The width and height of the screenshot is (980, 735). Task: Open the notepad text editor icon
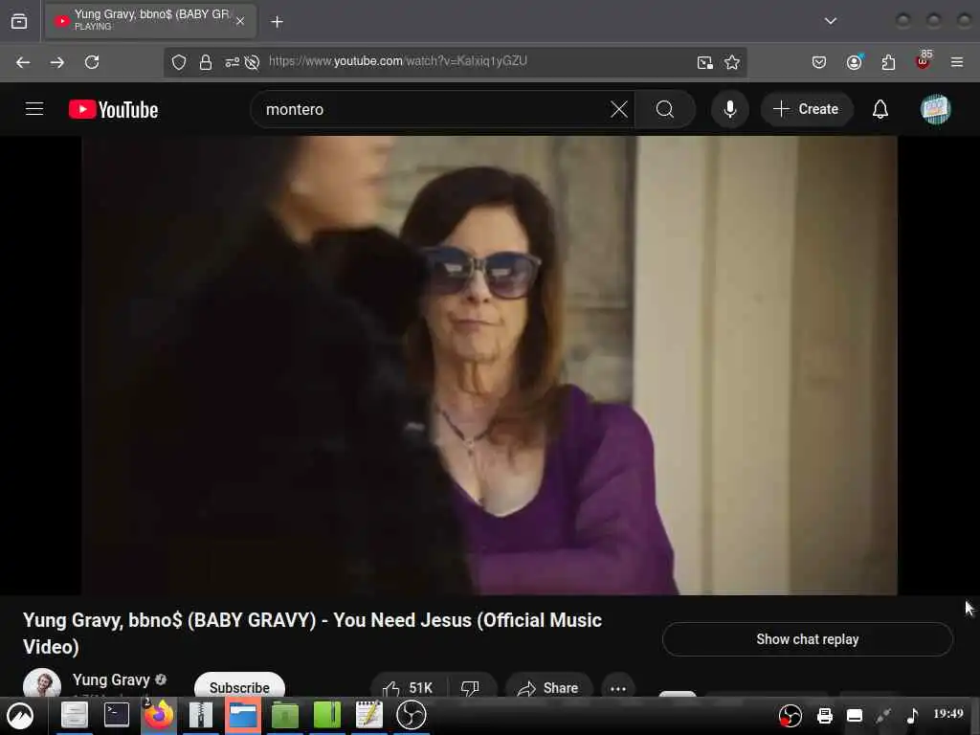(x=369, y=715)
